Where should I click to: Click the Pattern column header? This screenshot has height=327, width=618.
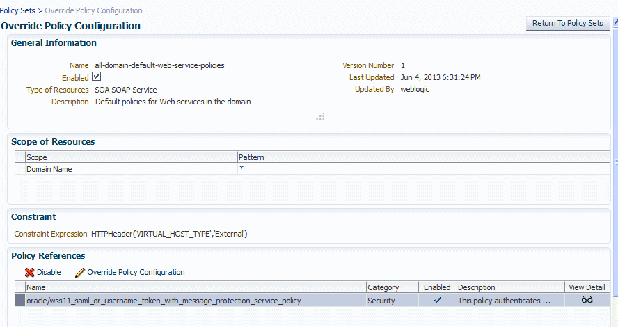pos(424,157)
